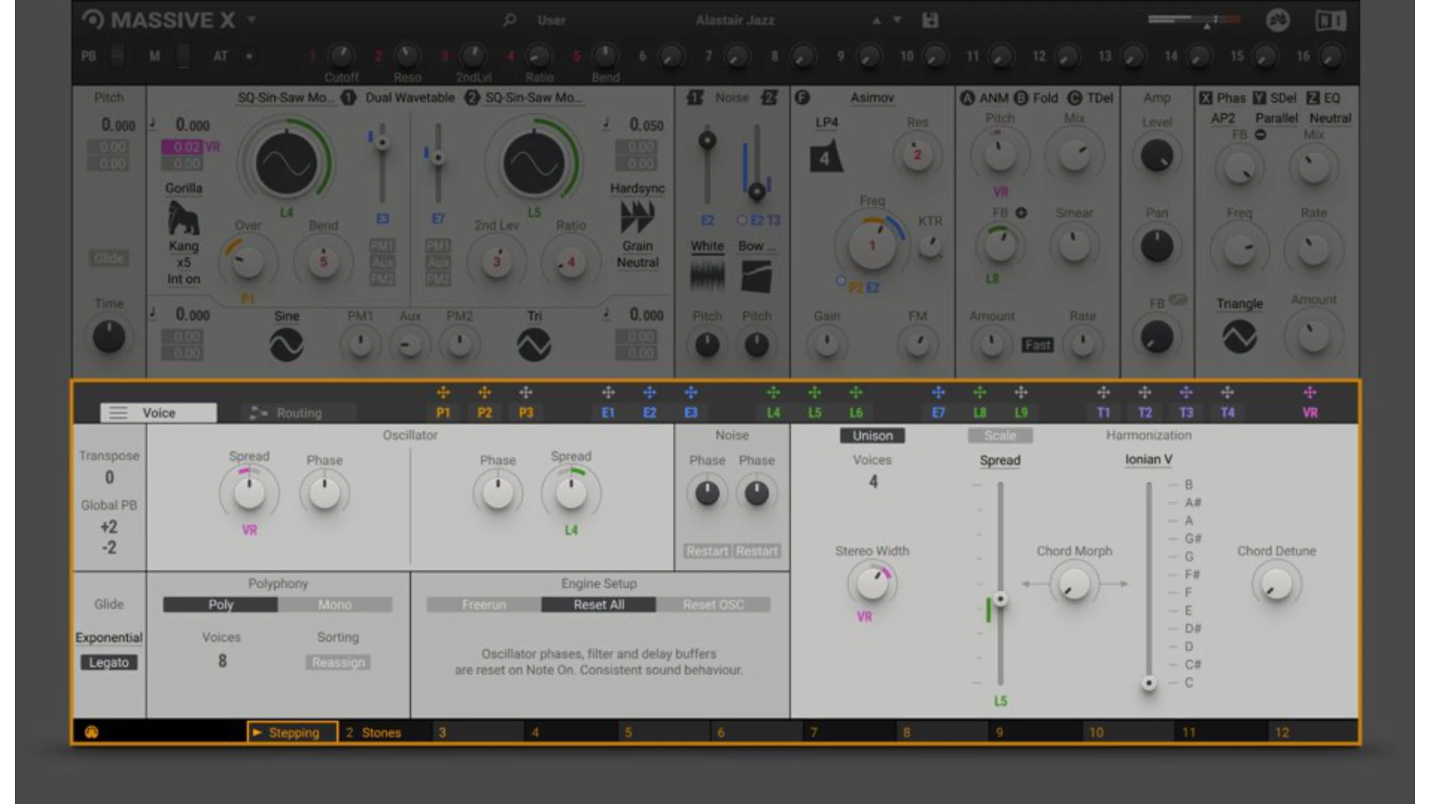This screenshot has height=804, width=1430.
Task: Open the T3 tracker tab
Action: pos(1186,412)
